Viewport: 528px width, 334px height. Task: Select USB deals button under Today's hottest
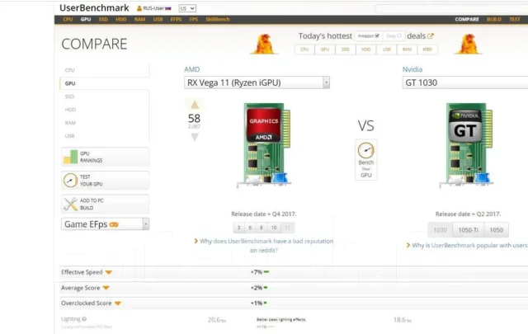point(387,49)
